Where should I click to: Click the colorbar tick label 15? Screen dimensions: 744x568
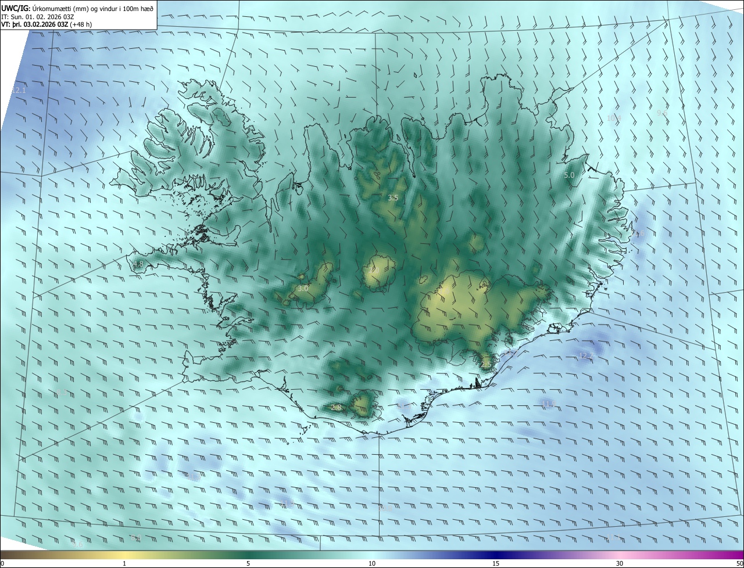coord(496,563)
